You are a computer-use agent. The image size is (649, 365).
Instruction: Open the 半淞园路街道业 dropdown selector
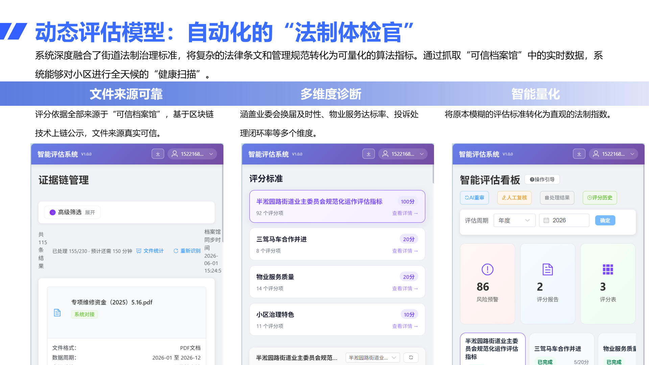pos(372,358)
